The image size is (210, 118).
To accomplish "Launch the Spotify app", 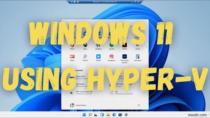I will 111,47.
